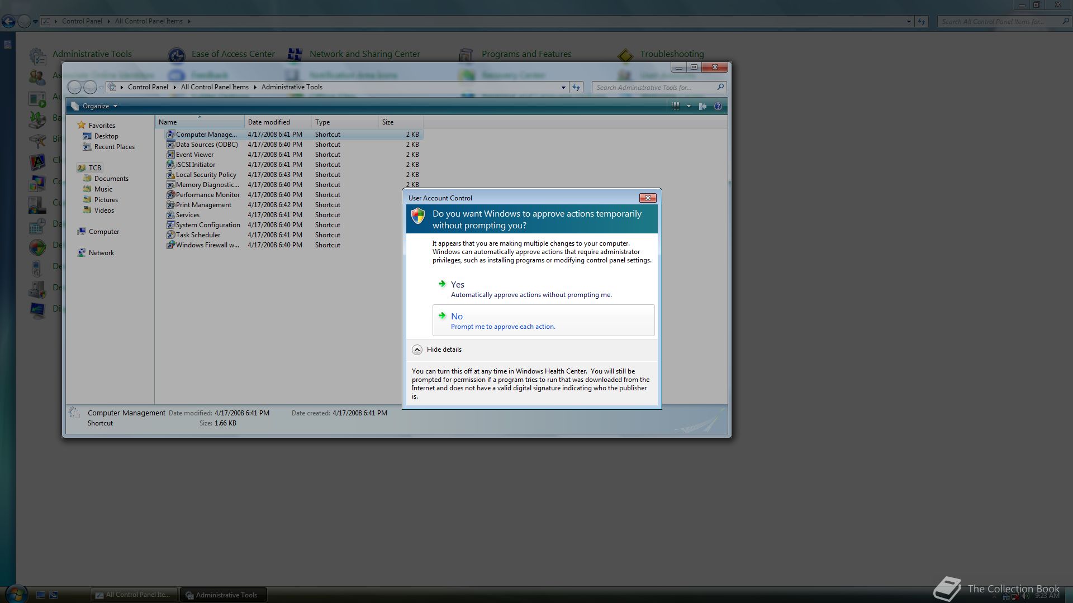Open Music in the navigation pane
Screen dimensions: 1073x603
click(97, 189)
